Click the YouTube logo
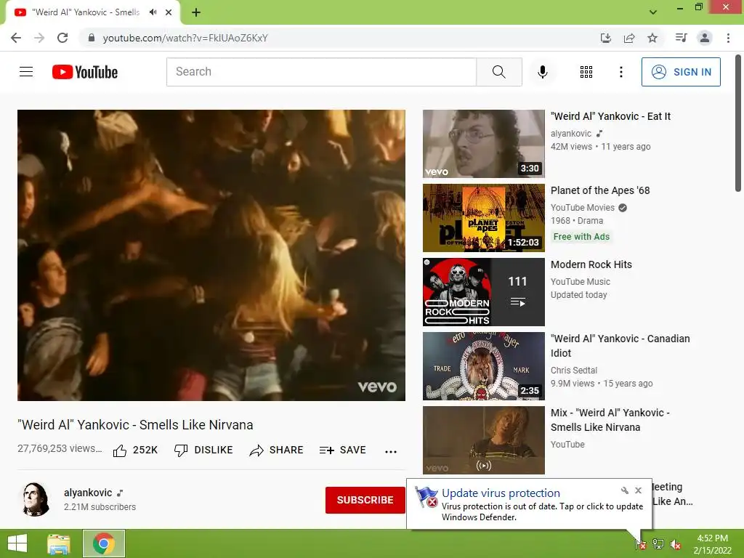The image size is (744, 558). [x=85, y=72]
